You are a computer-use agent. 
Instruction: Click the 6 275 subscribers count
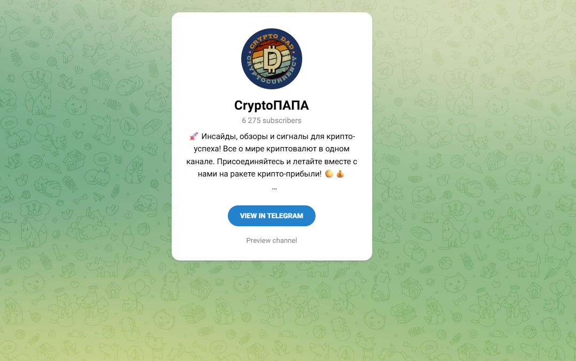tap(272, 120)
